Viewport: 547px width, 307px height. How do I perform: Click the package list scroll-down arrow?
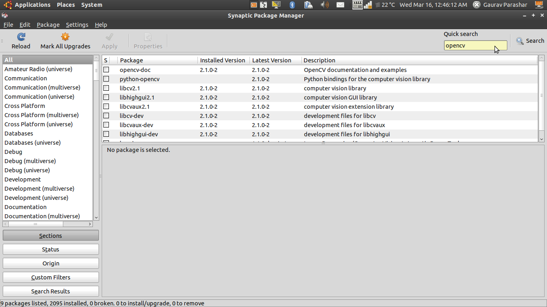(x=541, y=139)
